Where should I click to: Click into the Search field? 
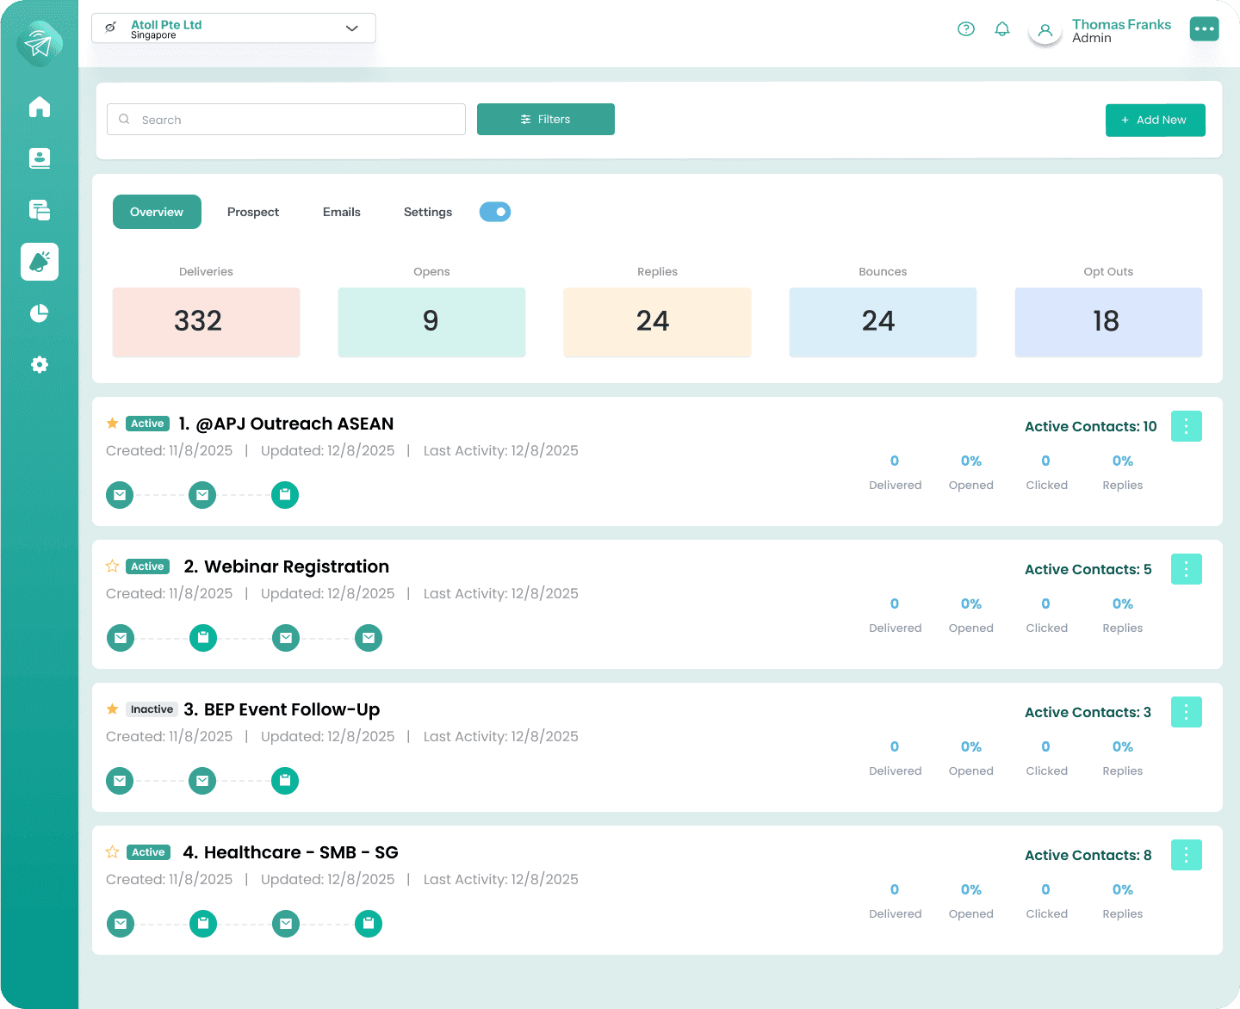[x=286, y=119]
